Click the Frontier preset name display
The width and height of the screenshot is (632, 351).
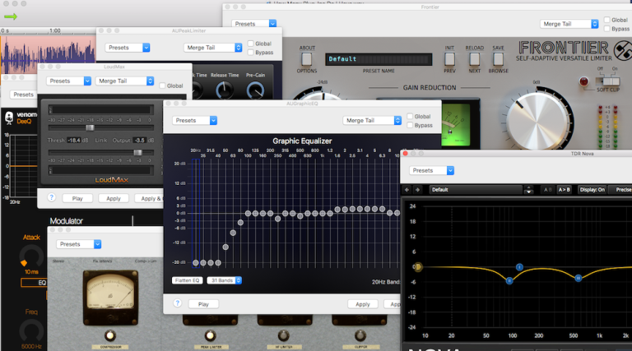tap(379, 59)
